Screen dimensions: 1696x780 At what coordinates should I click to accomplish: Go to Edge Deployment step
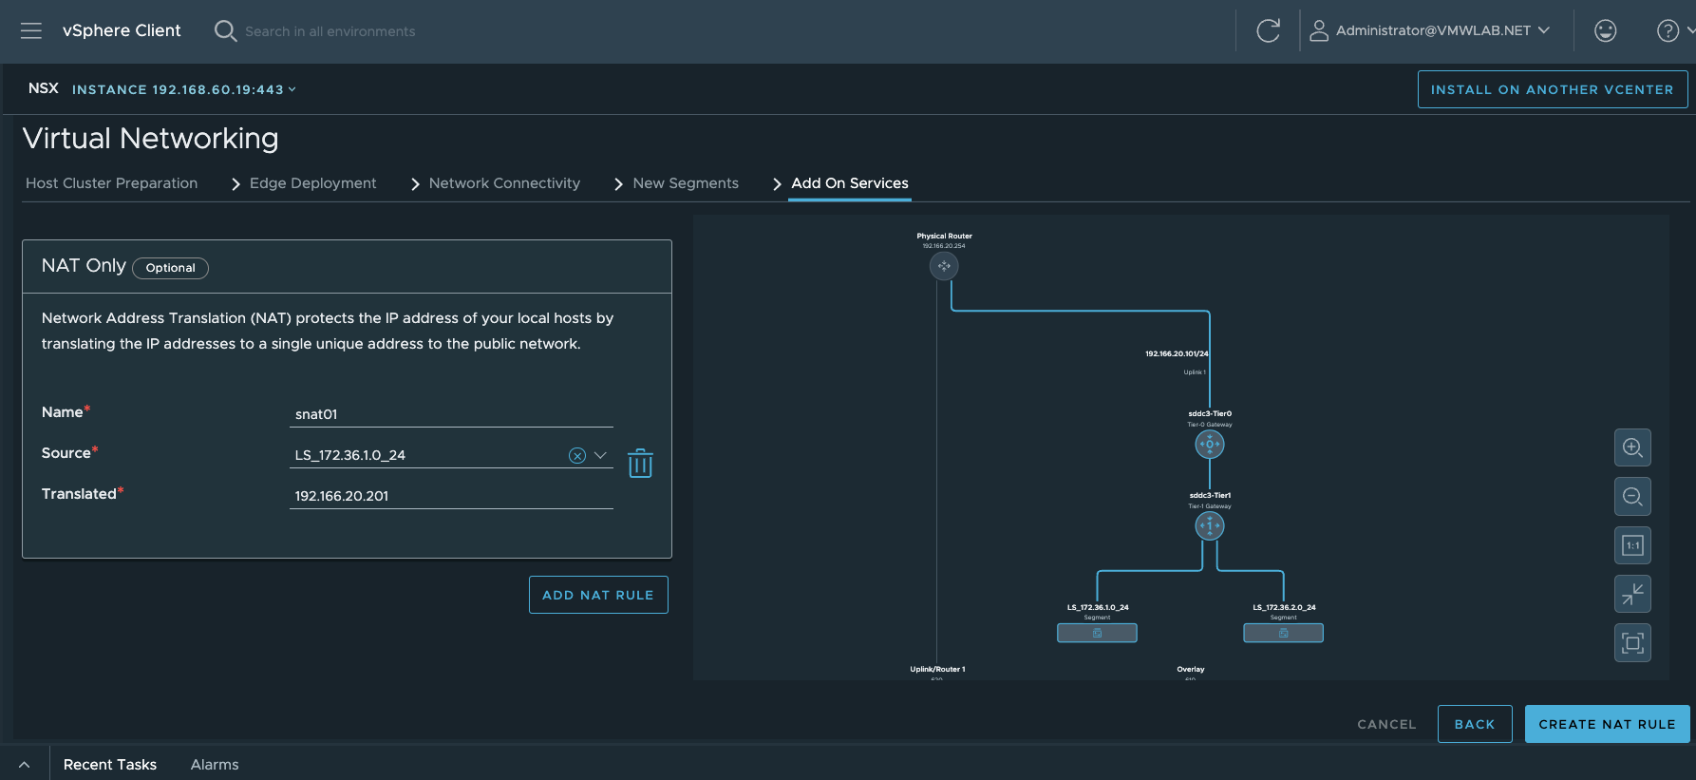point(313,183)
